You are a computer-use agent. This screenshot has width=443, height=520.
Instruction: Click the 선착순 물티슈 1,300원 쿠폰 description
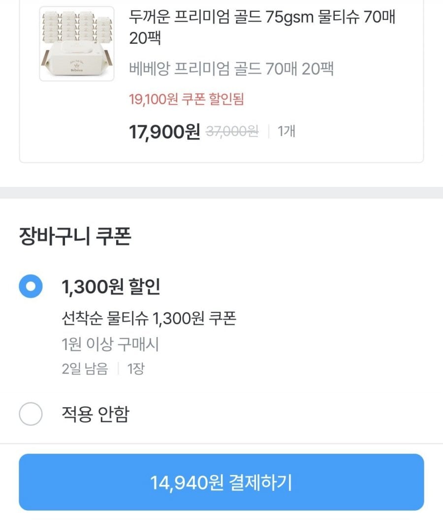[x=149, y=319]
